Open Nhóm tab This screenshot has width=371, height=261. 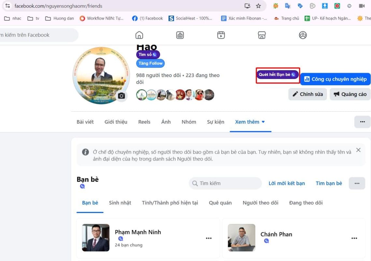point(189,122)
